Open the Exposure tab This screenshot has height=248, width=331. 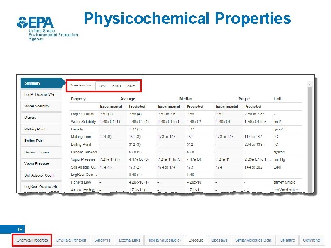click(196, 240)
